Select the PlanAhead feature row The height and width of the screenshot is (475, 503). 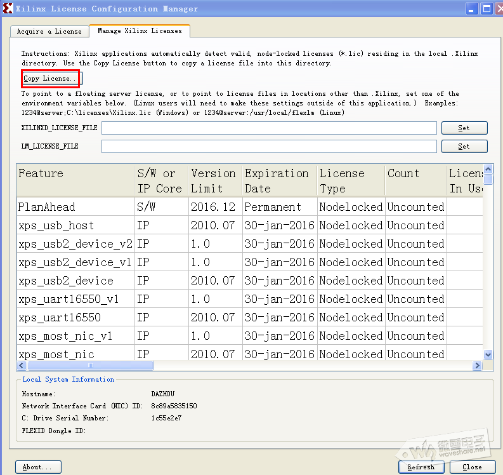249,207
